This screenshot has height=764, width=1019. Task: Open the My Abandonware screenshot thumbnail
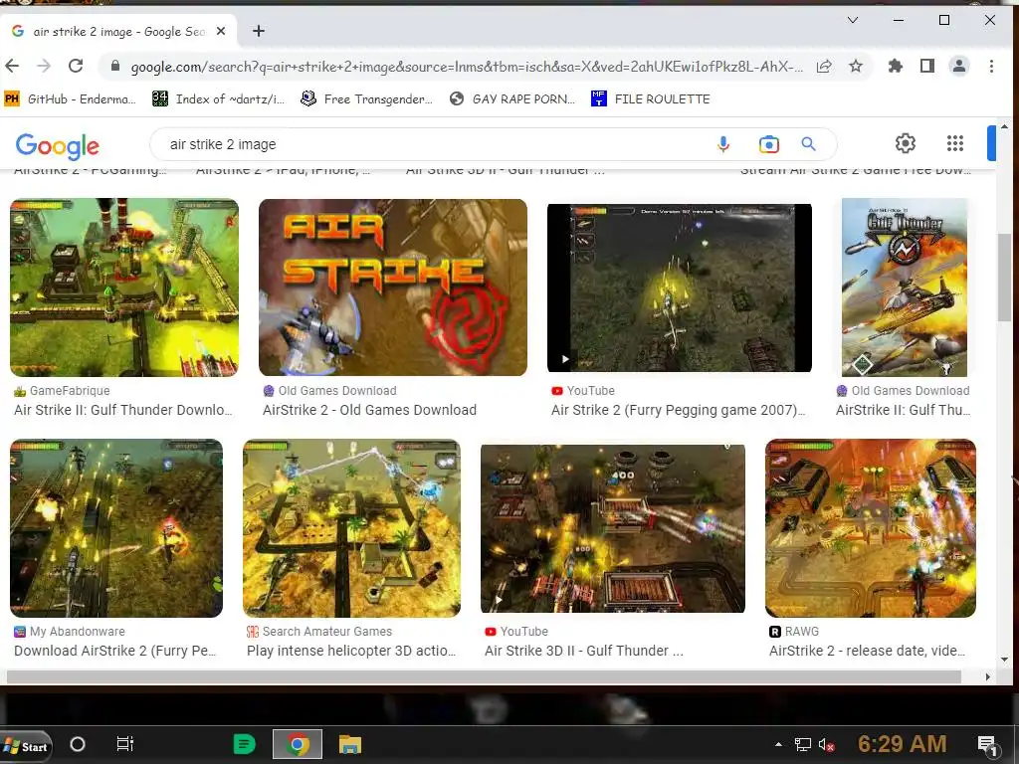point(116,528)
